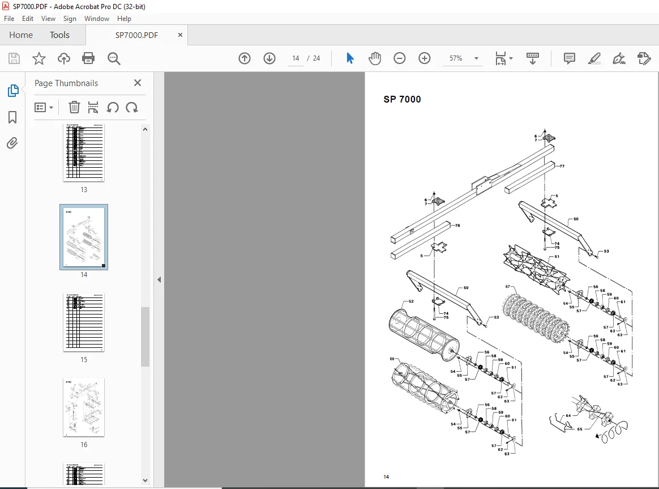Screen dimensions: 659x489
Task: Select page 16 thumbnail
Action: (x=84, y=407)
